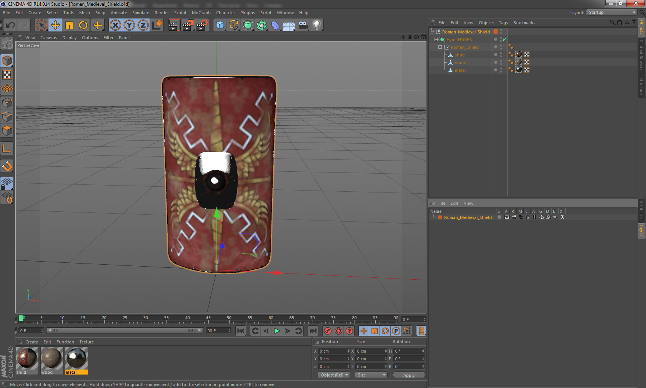Screen dimensions: 646x388
Task: Enable Axis mode
Action: [x=7, y=148]
